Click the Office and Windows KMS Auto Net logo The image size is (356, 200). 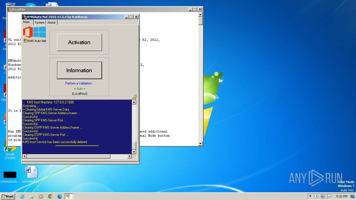coord(34,35)
